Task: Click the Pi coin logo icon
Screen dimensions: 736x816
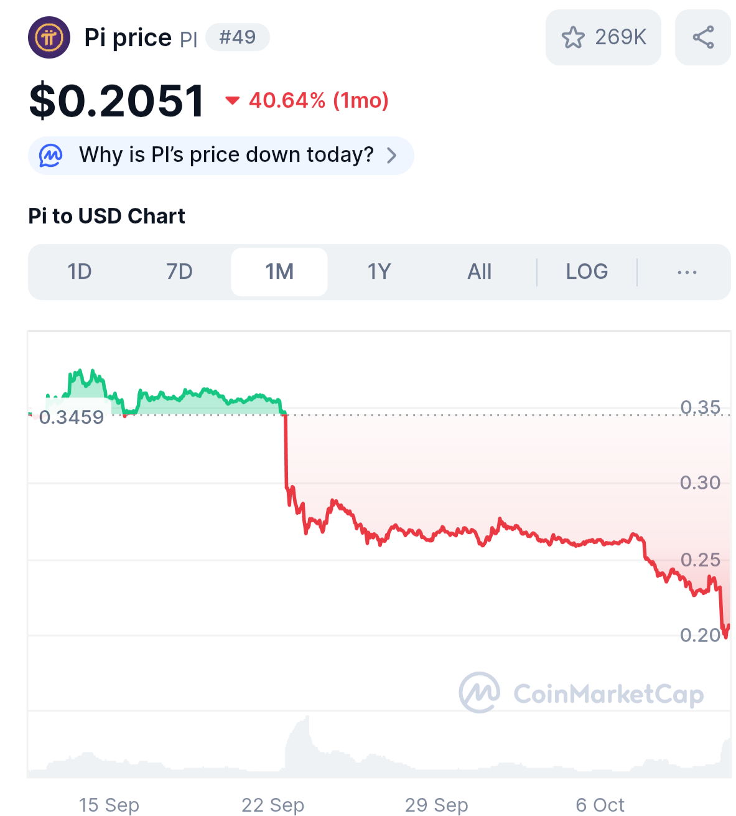Action: (49, 38)
